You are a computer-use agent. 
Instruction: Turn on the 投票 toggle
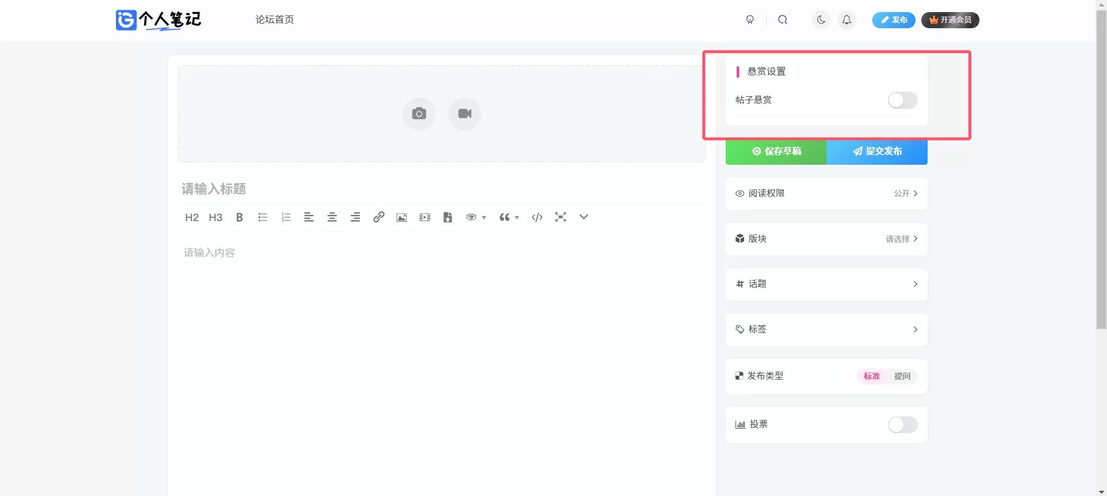902,425
